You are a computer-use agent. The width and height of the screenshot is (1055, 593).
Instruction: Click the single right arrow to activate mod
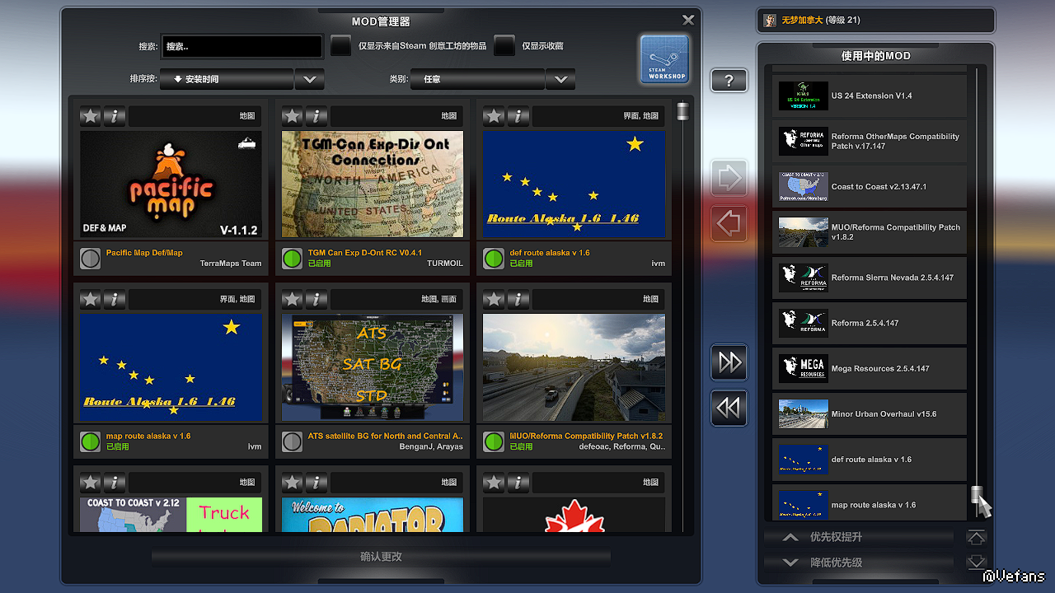pyautogui.click(x=729, y=178)
